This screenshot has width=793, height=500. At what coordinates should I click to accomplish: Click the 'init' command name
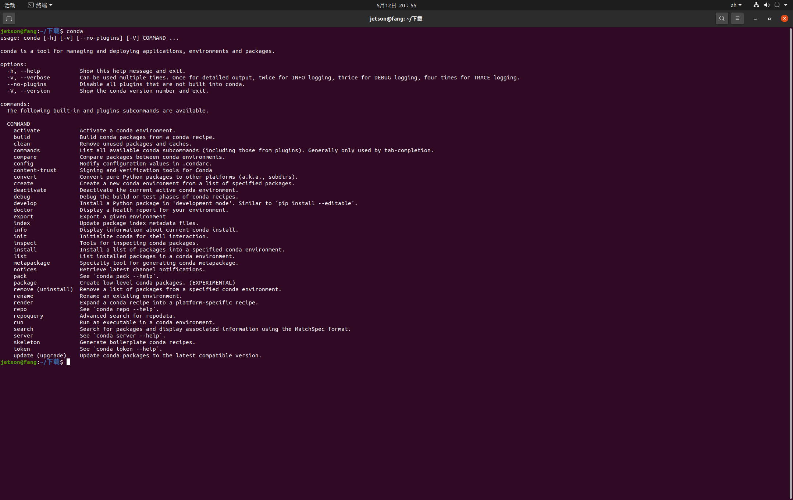(x=20, y=236)
